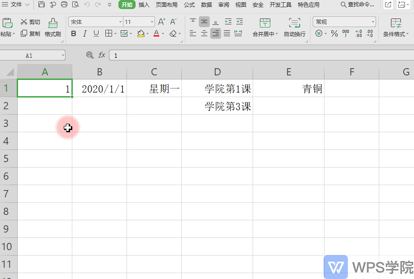Click decrease indent icon
The image size is (414, 279).
click(x=228, y=22)
